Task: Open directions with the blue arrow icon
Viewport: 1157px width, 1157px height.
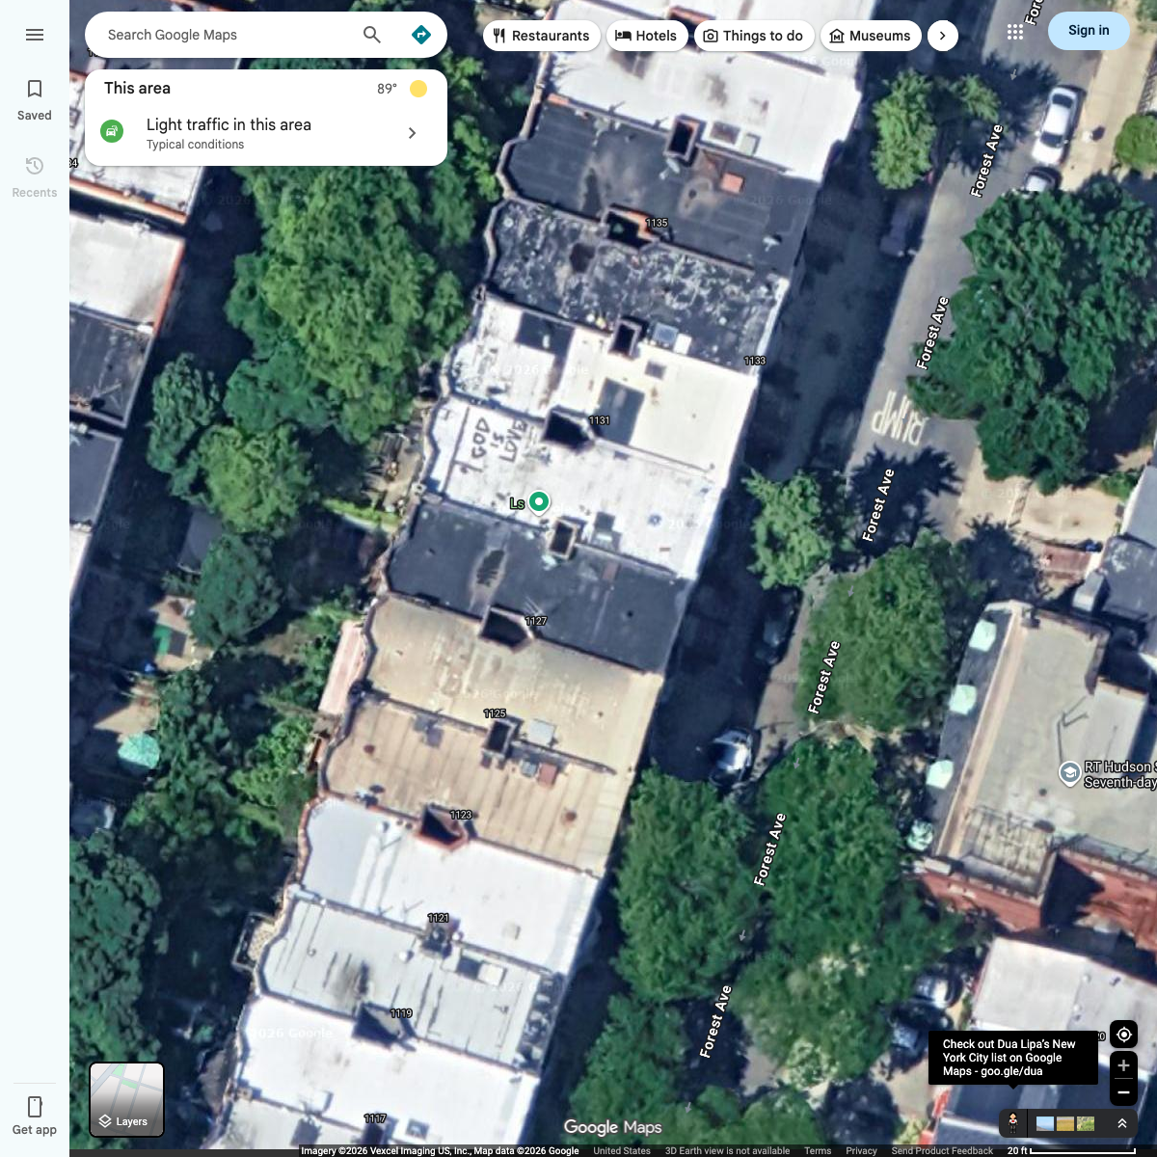Action: click(x=421, y=35)
